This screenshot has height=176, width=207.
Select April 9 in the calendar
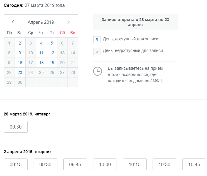(x=20, y=53)
